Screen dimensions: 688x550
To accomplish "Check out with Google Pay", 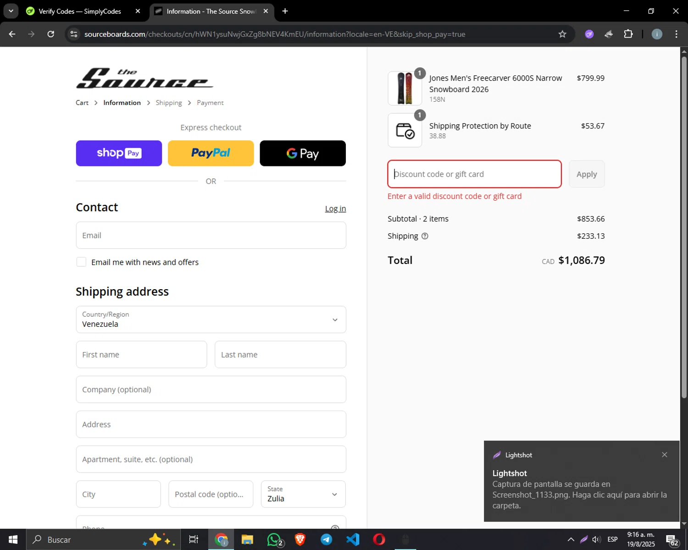I will tap(303, 153).
